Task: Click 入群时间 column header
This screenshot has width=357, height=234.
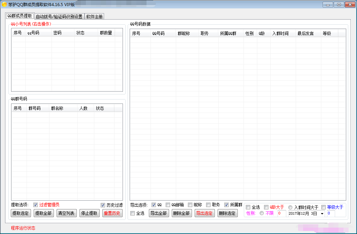Action: point(283,33)
